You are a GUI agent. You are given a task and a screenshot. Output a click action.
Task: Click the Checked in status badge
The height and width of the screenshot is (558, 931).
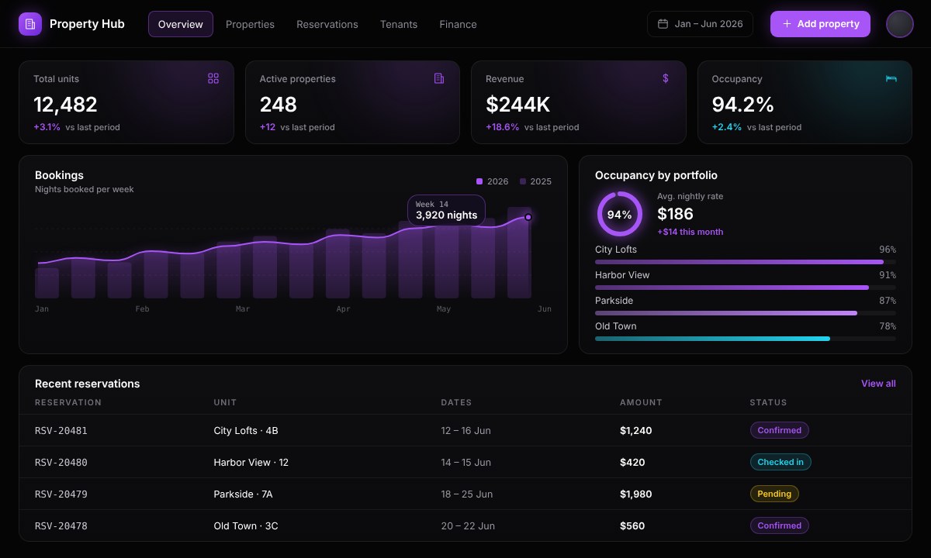[780, 462]
